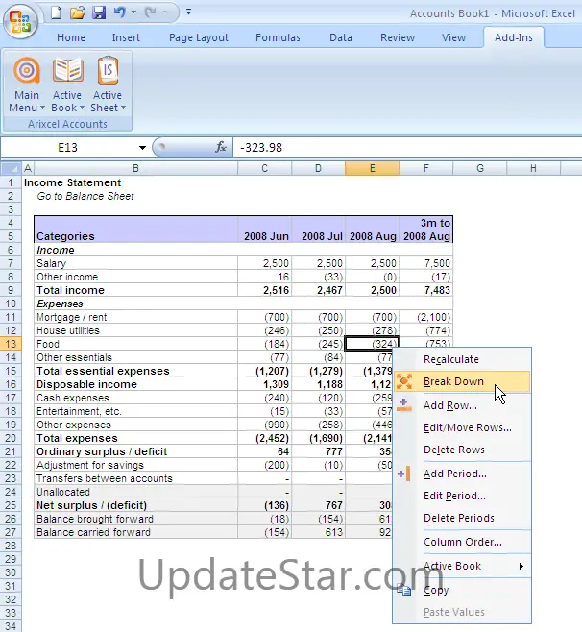Select column H header
582x632 pixels.
click(x=533, y=168)
